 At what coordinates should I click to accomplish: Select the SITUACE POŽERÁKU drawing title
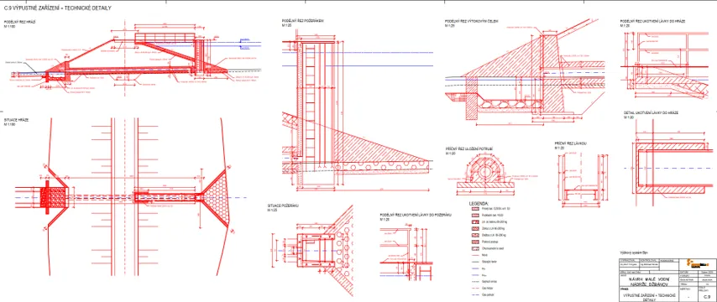click(283, 206)
